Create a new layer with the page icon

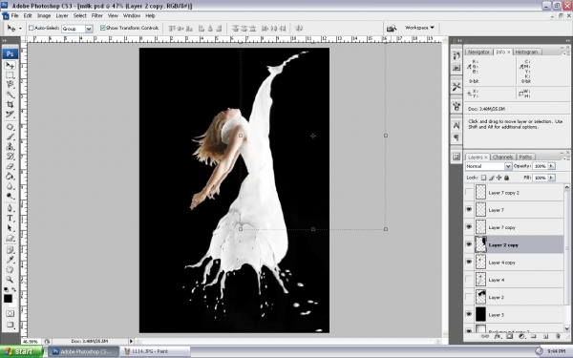click(545, 336)
